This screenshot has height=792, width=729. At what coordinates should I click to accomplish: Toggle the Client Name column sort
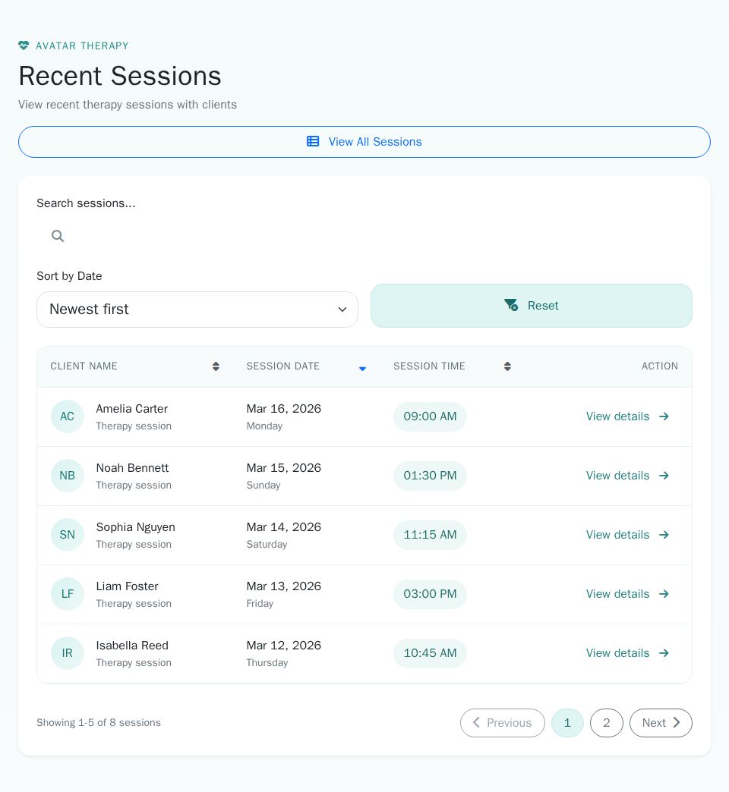(216, 366)
